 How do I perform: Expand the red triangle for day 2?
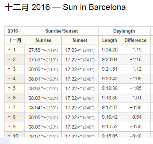(x=9, y=59)
